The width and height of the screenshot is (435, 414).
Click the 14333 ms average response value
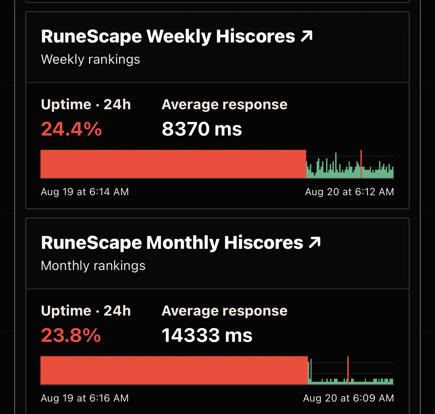pos(207,335)
